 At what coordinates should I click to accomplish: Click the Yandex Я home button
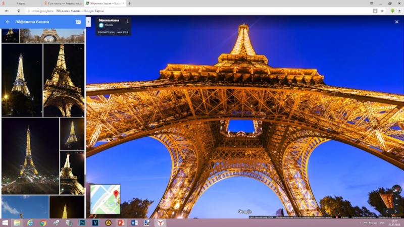19,11
